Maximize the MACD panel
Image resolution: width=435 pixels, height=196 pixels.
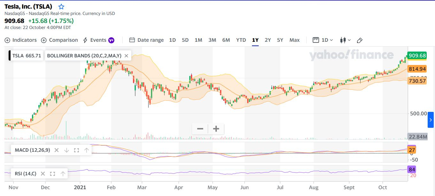click(76, 150)
